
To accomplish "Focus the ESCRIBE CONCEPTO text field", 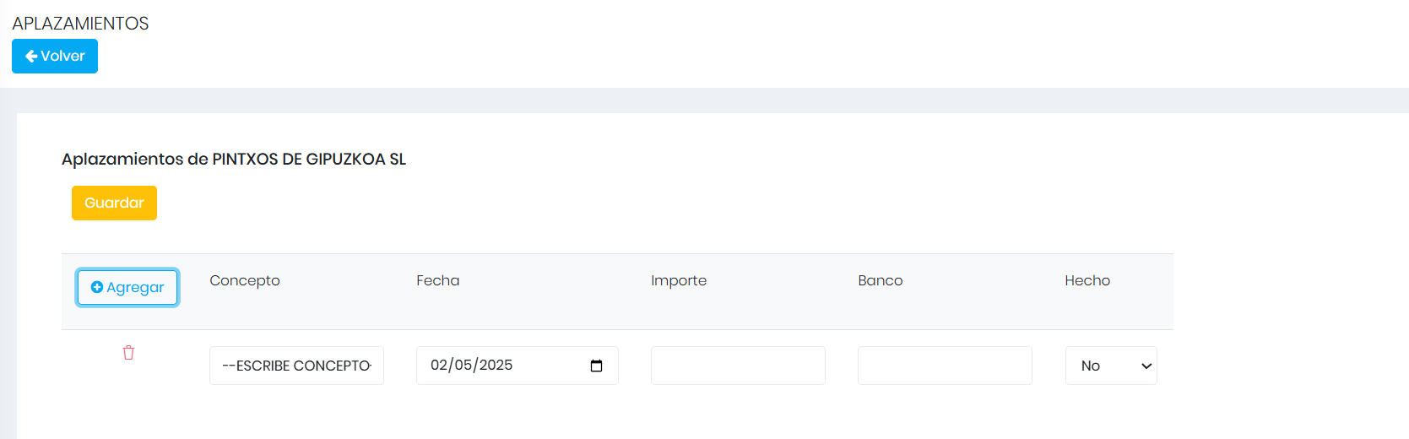I will 296,366.
